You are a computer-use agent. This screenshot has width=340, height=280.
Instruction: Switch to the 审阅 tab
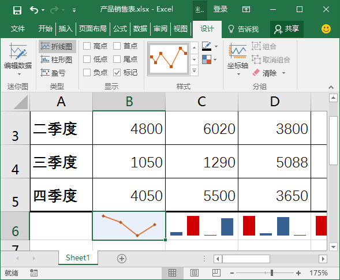[160, 29]
